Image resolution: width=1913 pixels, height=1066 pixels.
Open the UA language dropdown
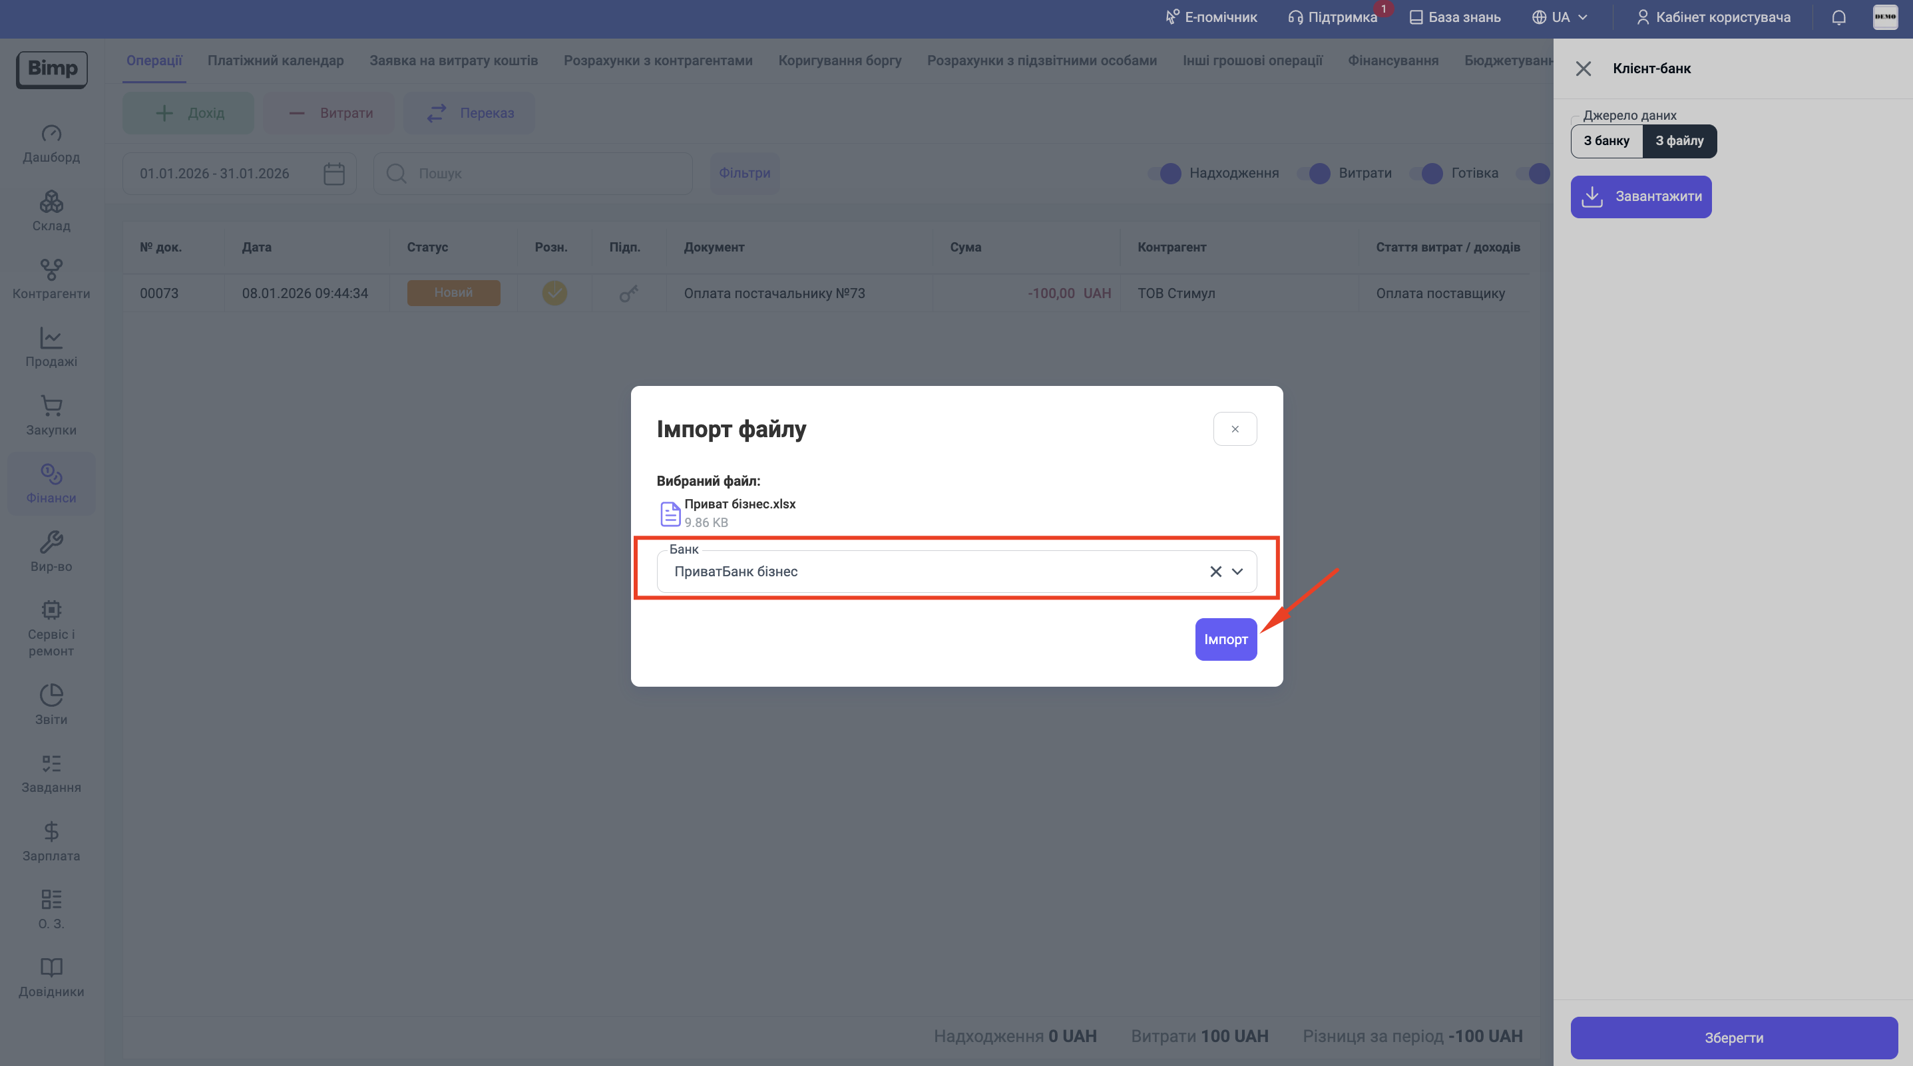pos(1560,18)
